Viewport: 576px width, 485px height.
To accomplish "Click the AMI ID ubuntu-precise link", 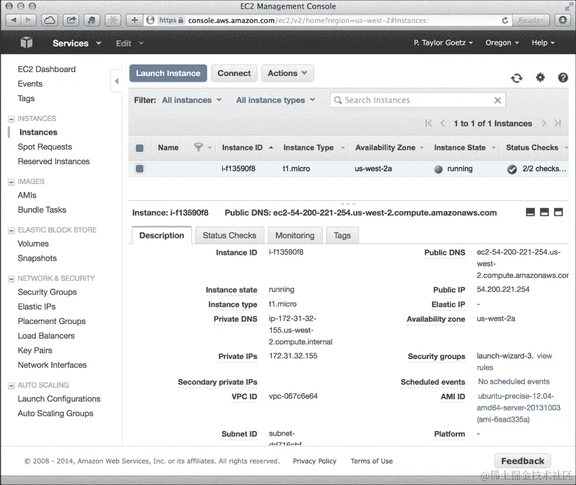I will click(x=519, y=407).
